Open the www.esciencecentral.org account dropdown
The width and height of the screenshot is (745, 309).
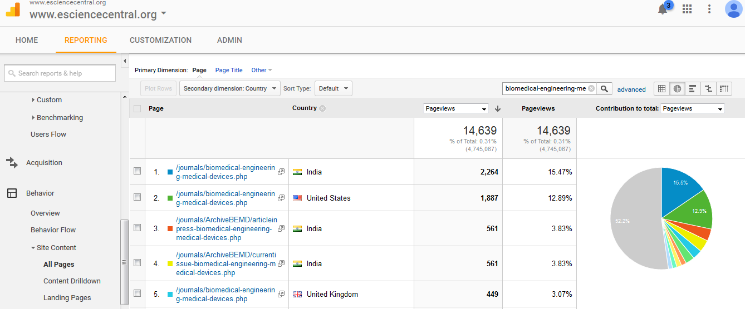click(98, 14)
